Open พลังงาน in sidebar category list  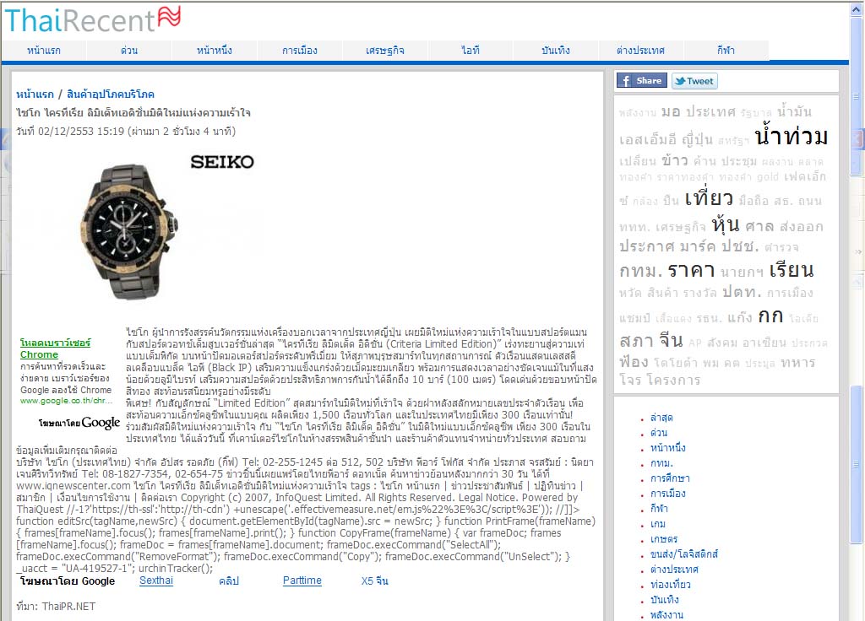click(666, 615)
